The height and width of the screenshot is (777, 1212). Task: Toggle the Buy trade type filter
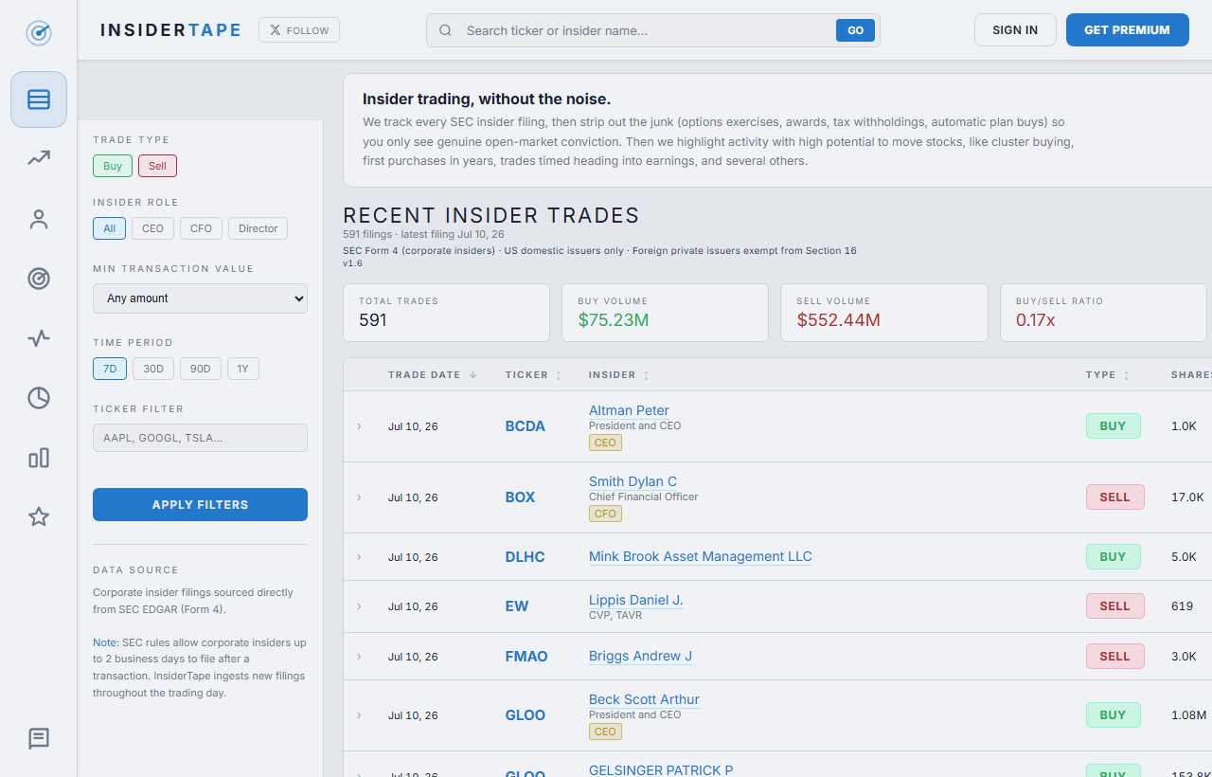tap(113, 166)
